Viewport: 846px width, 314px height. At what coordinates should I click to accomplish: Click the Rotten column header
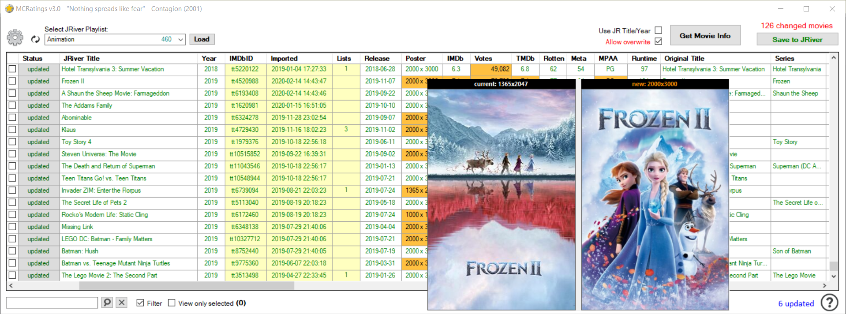pyautogui.click(x=553, y=58)
